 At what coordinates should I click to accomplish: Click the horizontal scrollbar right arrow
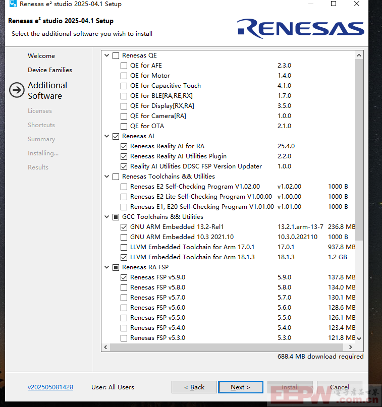351,347
